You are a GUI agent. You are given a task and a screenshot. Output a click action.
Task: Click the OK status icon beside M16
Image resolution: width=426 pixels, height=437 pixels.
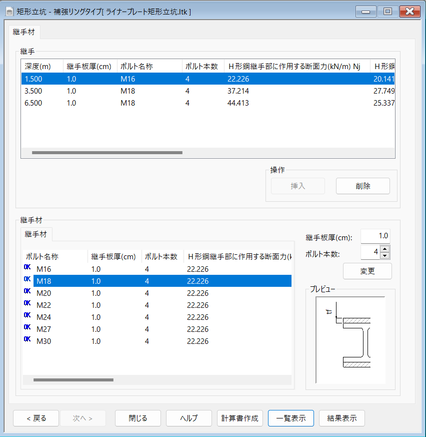coord(27,267)
